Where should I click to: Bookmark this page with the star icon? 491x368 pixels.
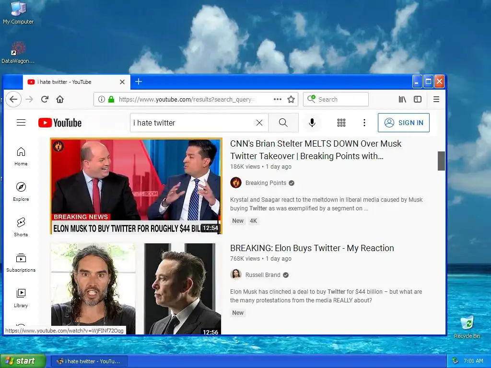pyautogui.click(x=291, y=99)
